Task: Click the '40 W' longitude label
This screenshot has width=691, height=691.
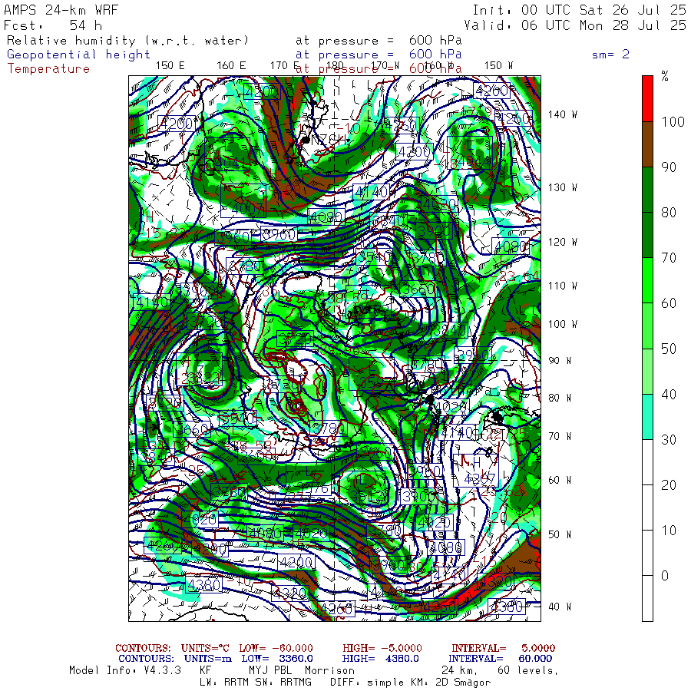Action: tap(560, 607)
